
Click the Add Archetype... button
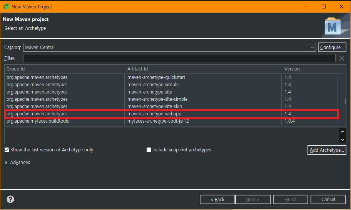(327, 150)
